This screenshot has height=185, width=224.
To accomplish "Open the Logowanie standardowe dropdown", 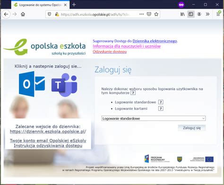I will [x=154, y=119].
